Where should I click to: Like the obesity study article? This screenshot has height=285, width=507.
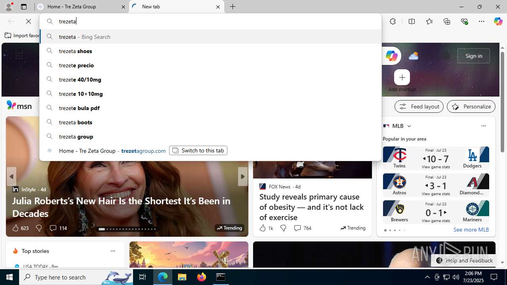tap(266, 228)
